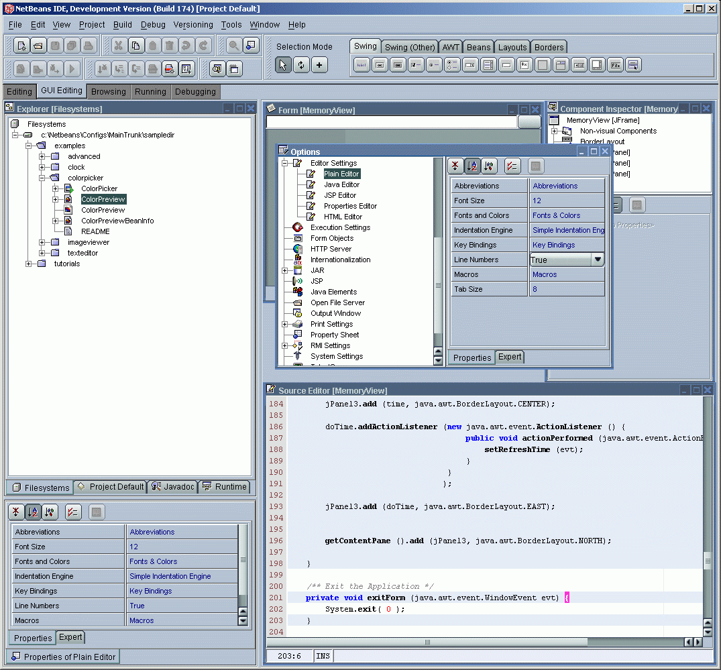Image resolution: width=721 pixels, height=670 pixels.
Task: Click the Copy icon in the toolbar
Action: pos(135,46)
